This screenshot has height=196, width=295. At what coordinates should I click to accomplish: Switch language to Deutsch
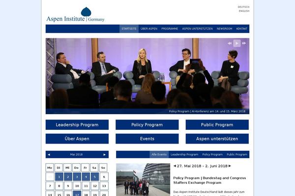click(x=243, y=7)
